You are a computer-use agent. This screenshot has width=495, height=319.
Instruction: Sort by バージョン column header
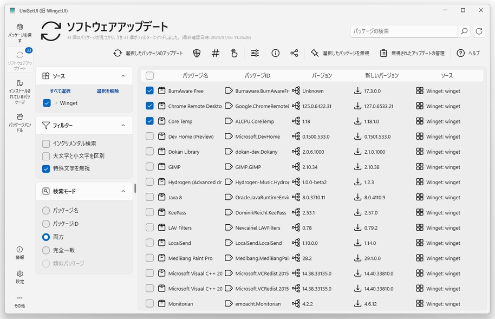pos(322,75)
